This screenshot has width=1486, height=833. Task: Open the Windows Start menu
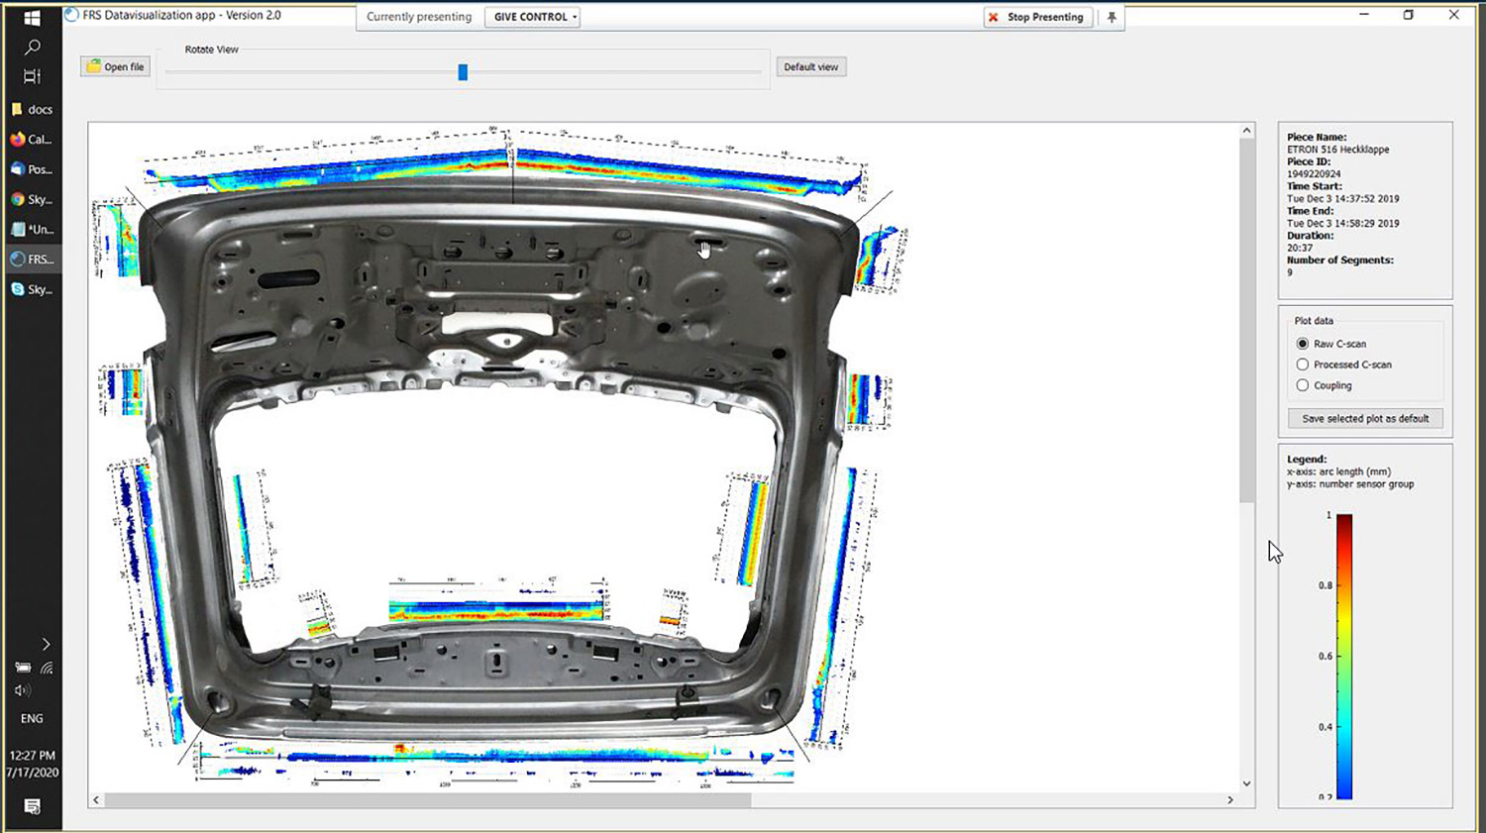coord(32,18)
